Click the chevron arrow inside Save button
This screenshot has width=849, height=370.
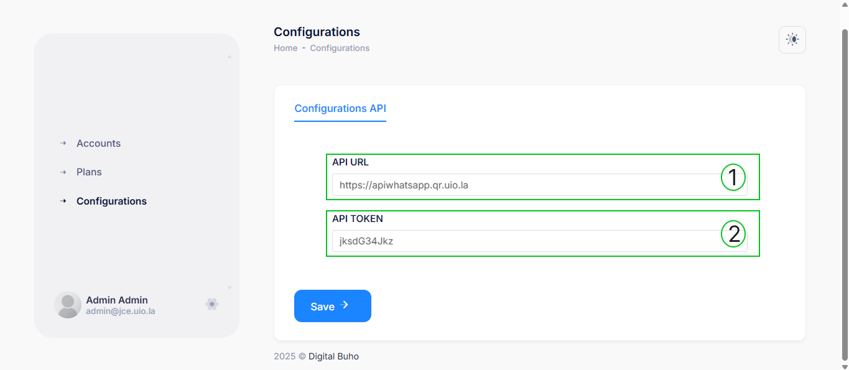(x=346, y=305)
